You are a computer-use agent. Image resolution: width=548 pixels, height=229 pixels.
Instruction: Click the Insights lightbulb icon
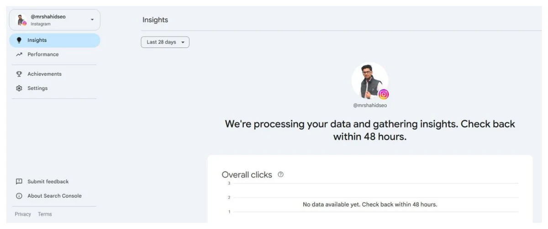point(19,40)
